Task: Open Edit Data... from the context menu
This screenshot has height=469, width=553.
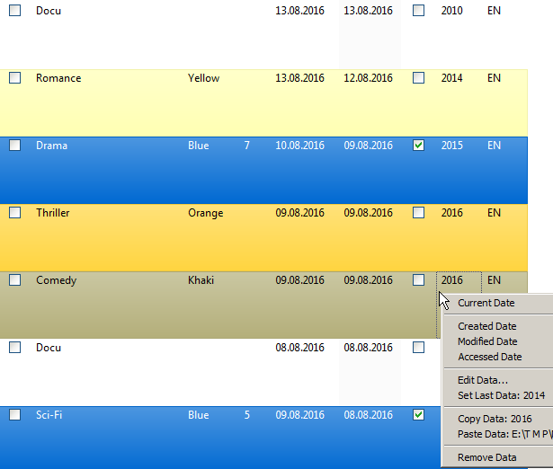Action: pyautogui.click(x=482, y=380)
